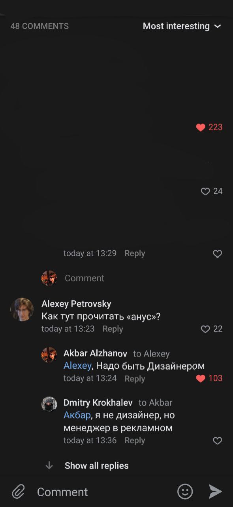Viewport: 233px width, 507px height.
Task: Expand Show all replies
Action: pos(97,466)
